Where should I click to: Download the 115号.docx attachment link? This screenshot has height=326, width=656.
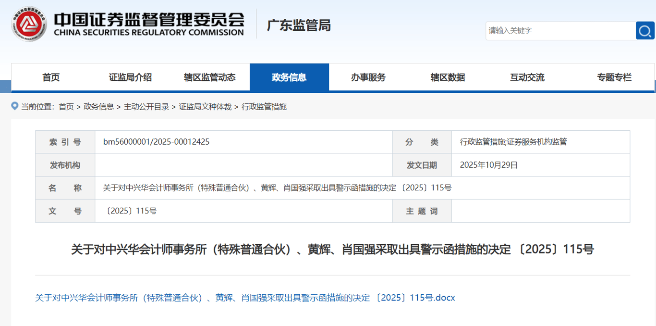click(x=245, y=298)
